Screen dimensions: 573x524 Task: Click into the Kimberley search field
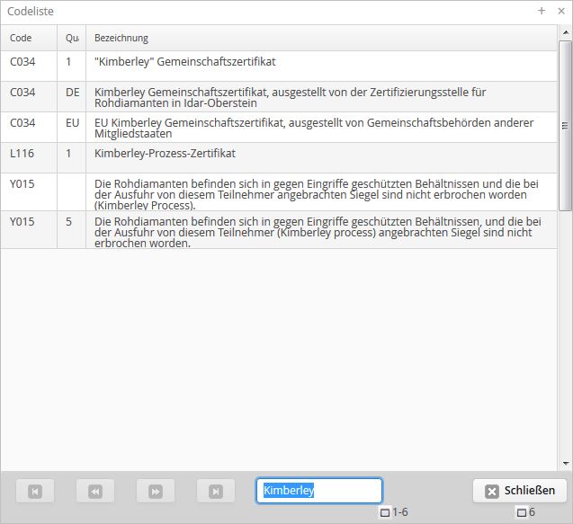click(x=318, y=491)
